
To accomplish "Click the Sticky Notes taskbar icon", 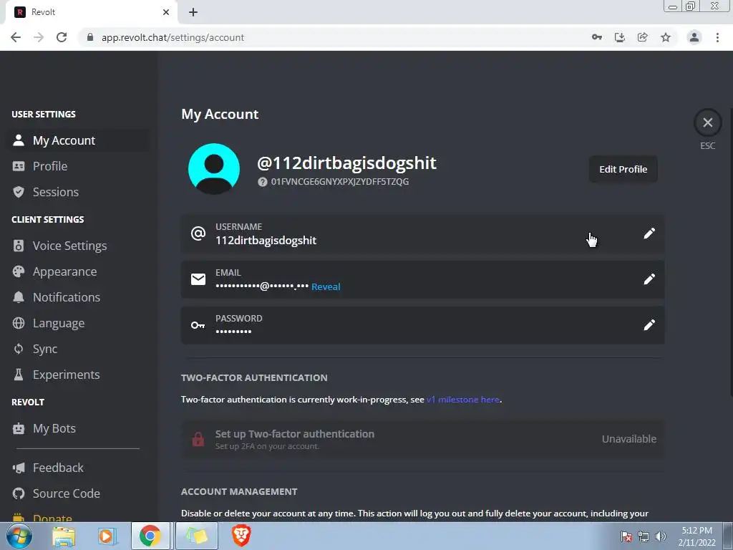I will tap(197, 536).
